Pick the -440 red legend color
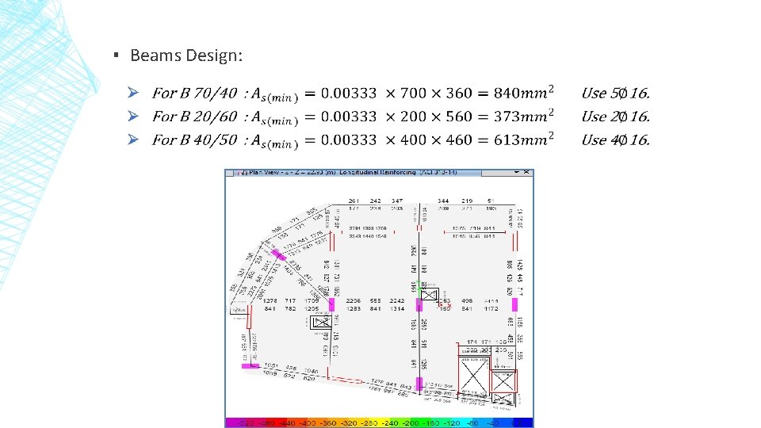 (x=287, y=423)
